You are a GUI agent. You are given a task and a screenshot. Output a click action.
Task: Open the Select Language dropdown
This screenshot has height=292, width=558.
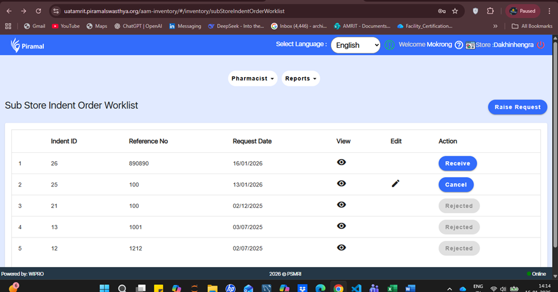pyautogui.click(x=355, y=45)
